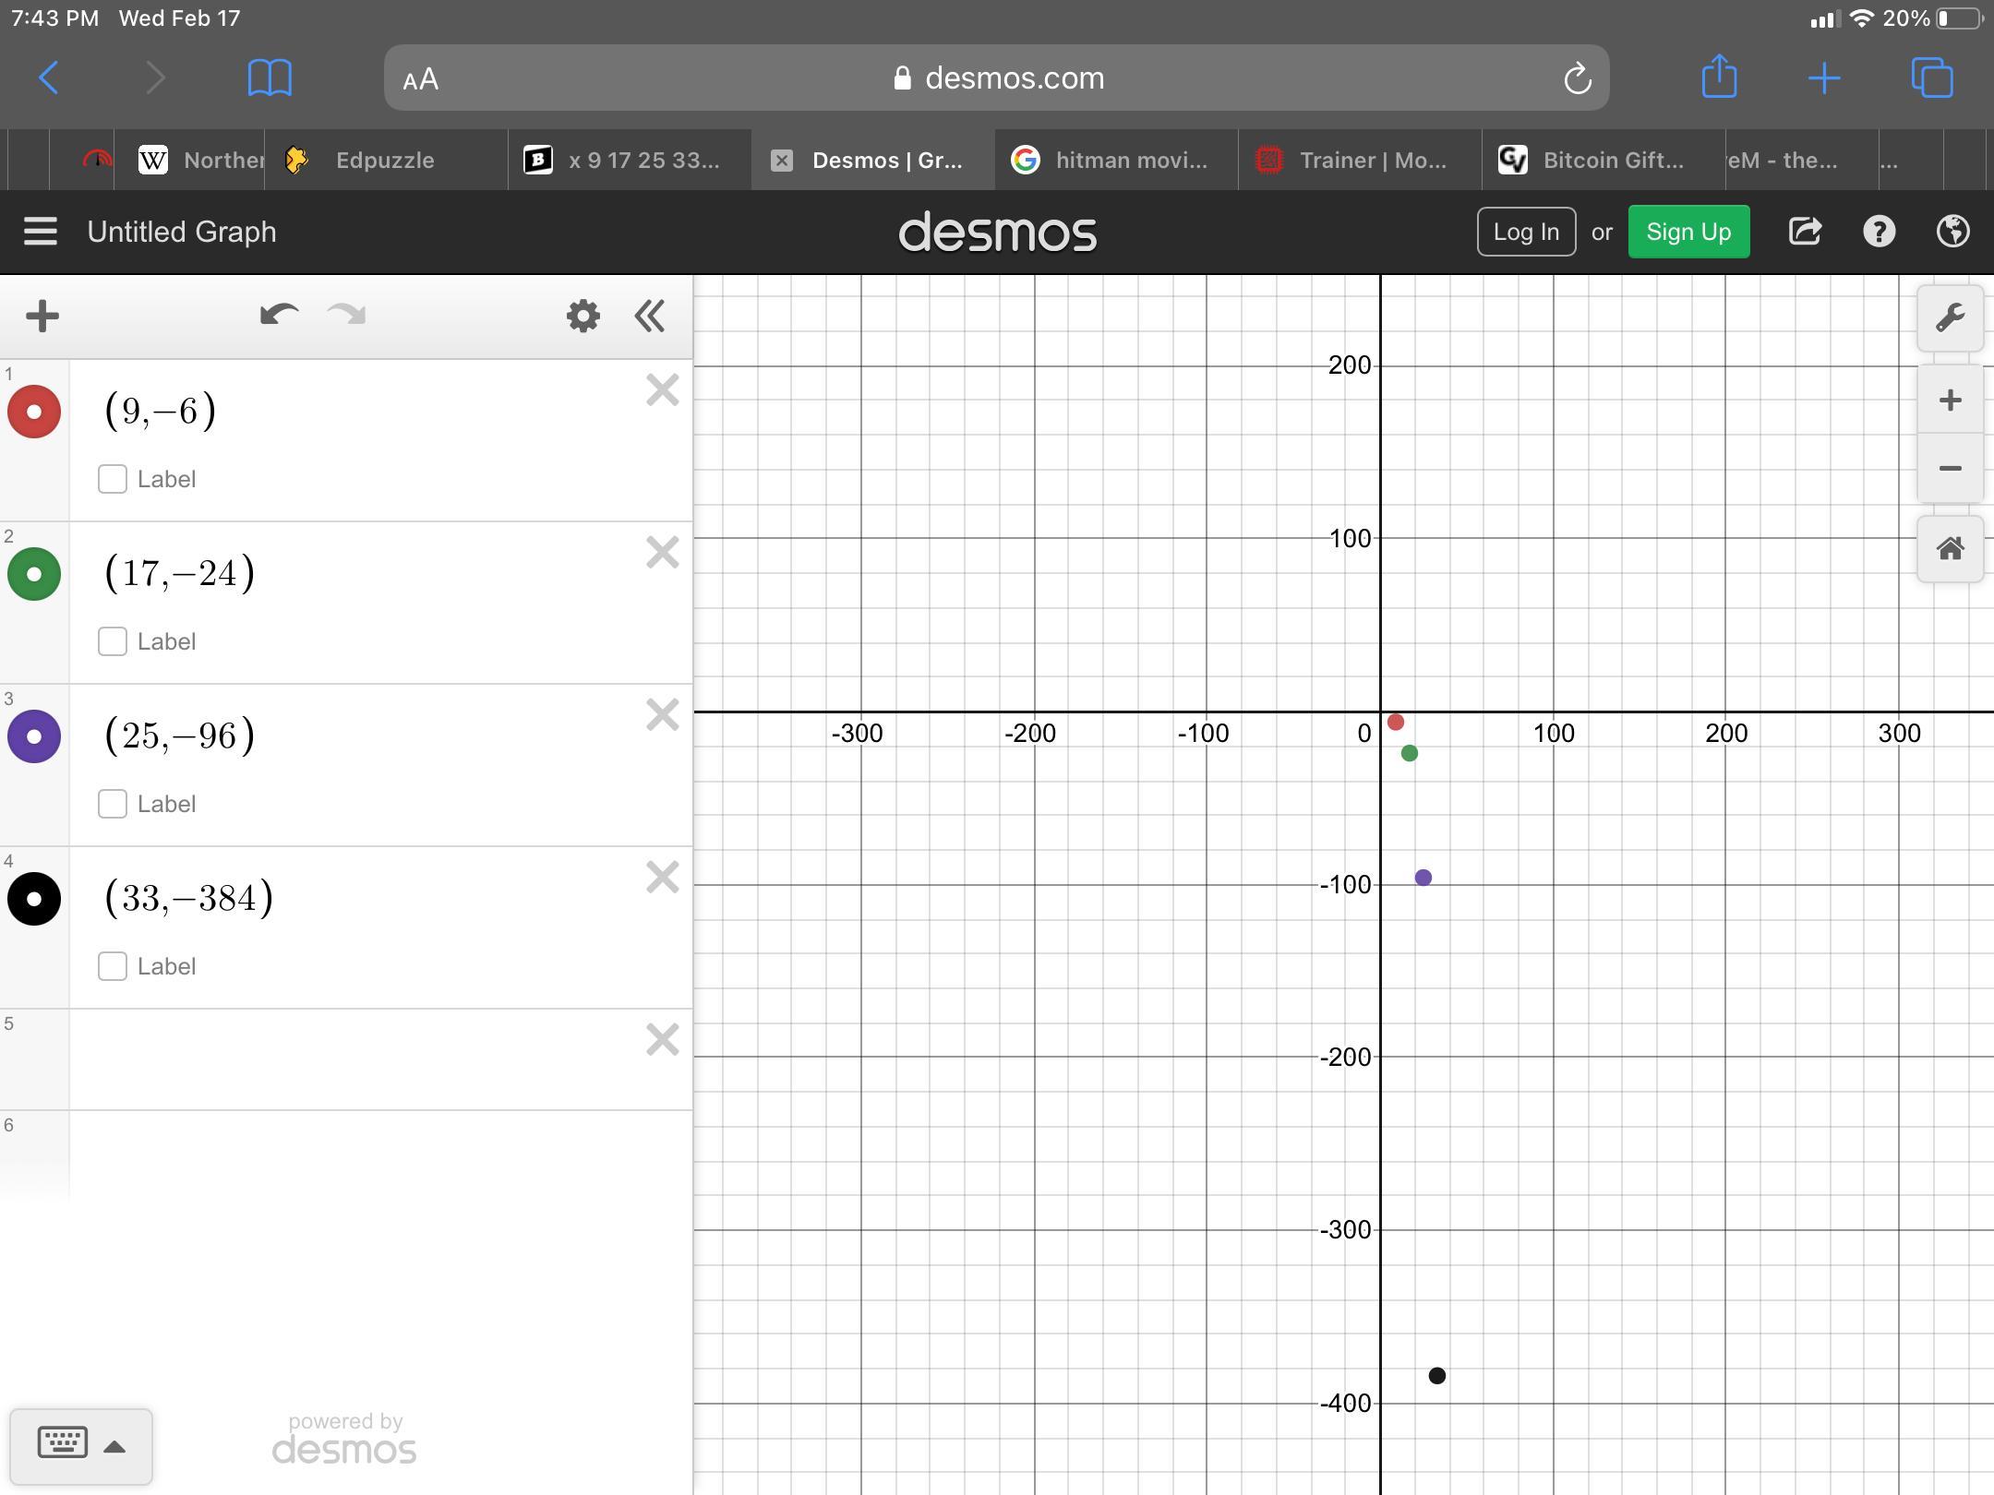Collapse the expression list panel
Viewport: 1994px width, 1495px height.
click(x=650, y=317)
